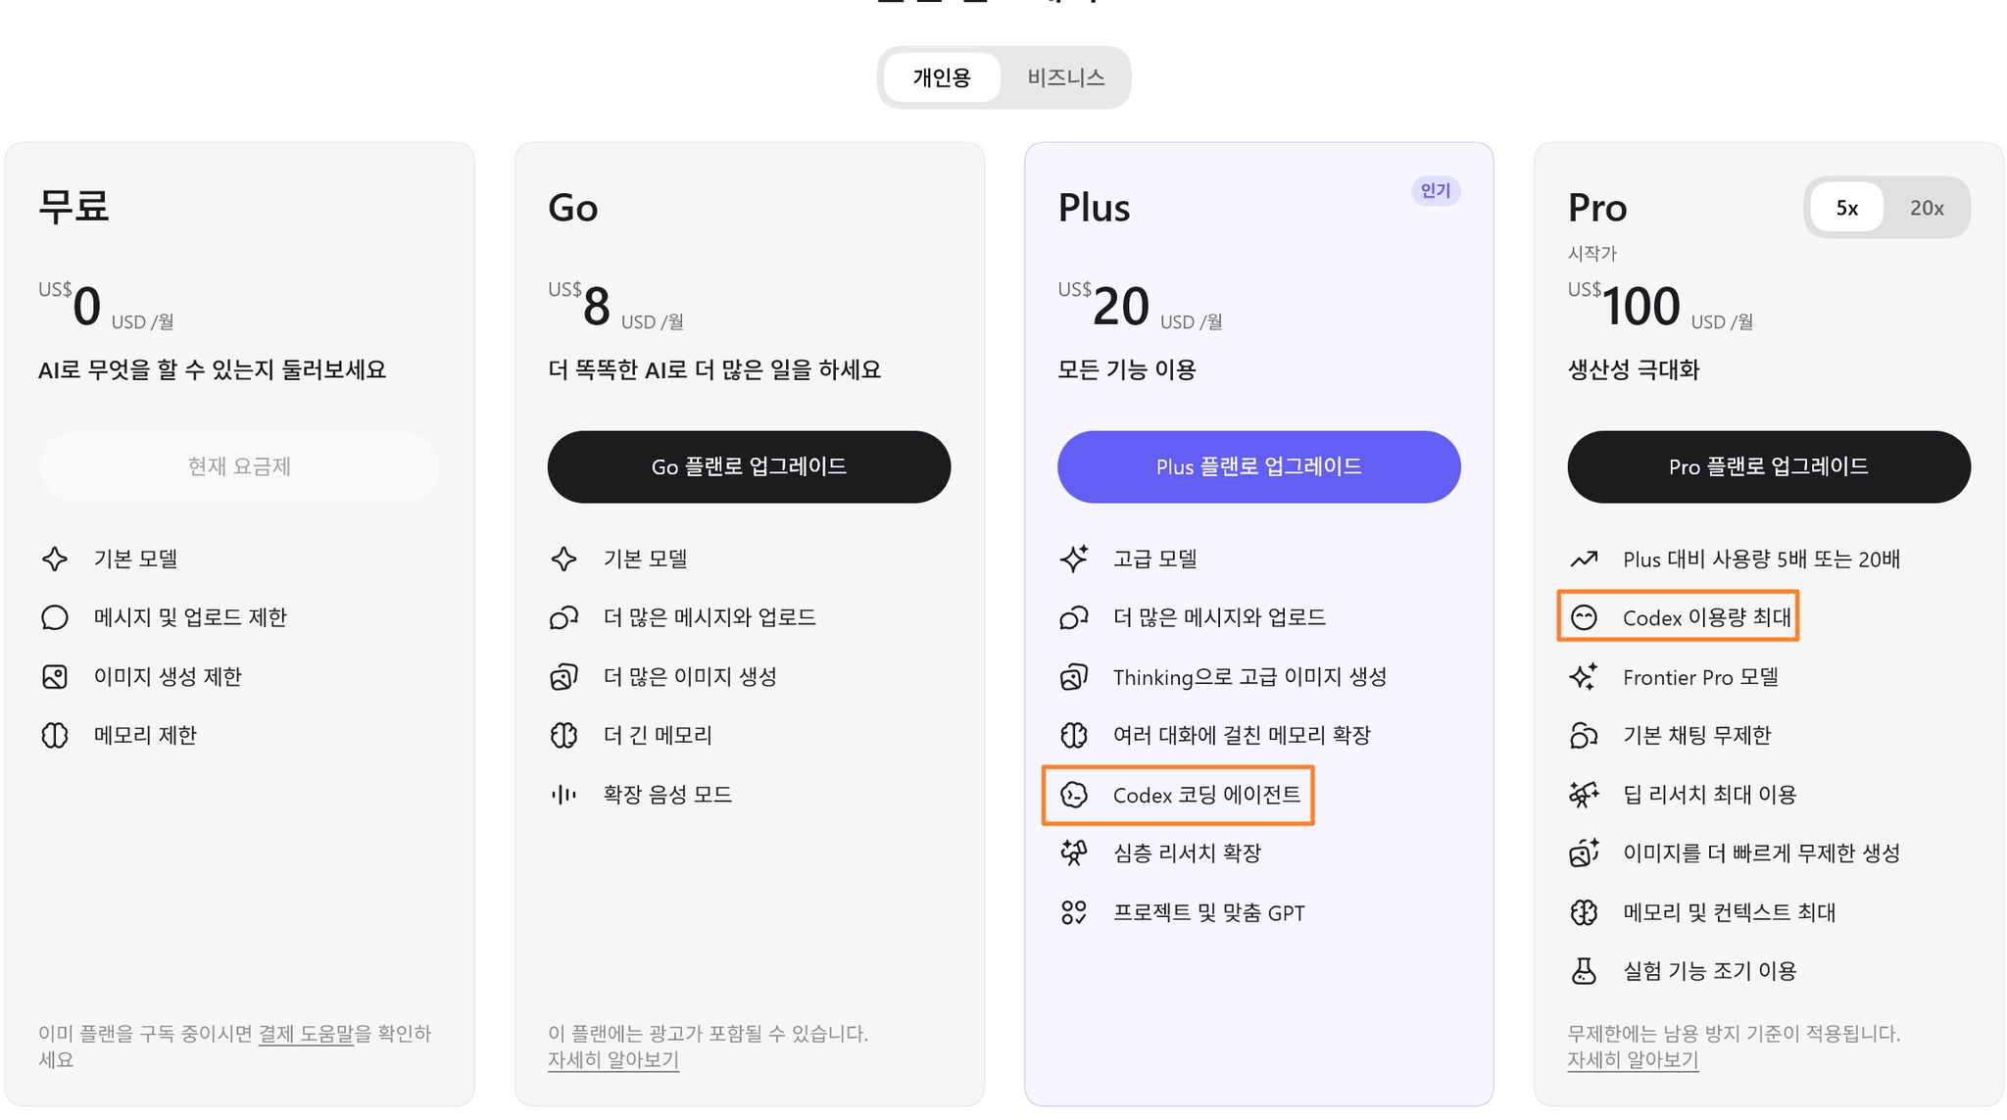Click Plus 플랜로 업그레이드 button
Viewport: 2007px width, 1120px height.
pos(1258,466)
